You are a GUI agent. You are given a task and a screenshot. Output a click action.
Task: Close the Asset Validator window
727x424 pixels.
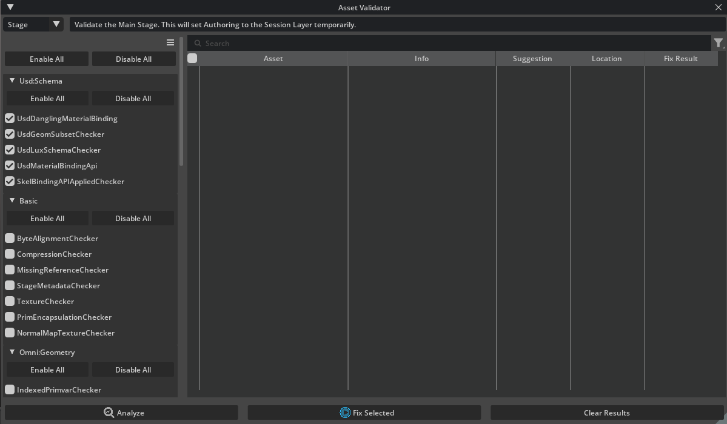(719, 7)
